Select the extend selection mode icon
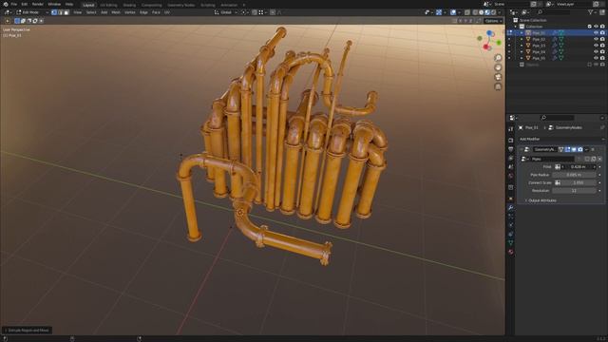608x342 pixels. [23, 21]
